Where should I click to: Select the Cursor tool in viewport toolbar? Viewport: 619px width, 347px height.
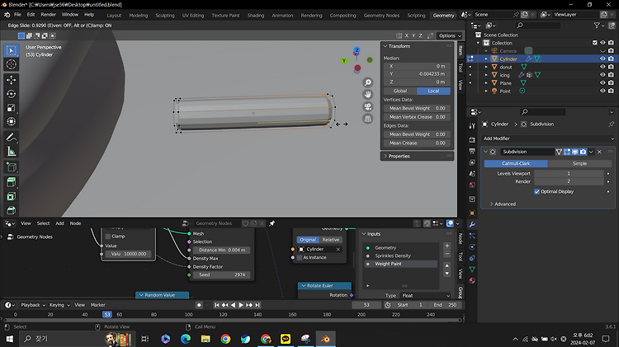tap(12, 64)
